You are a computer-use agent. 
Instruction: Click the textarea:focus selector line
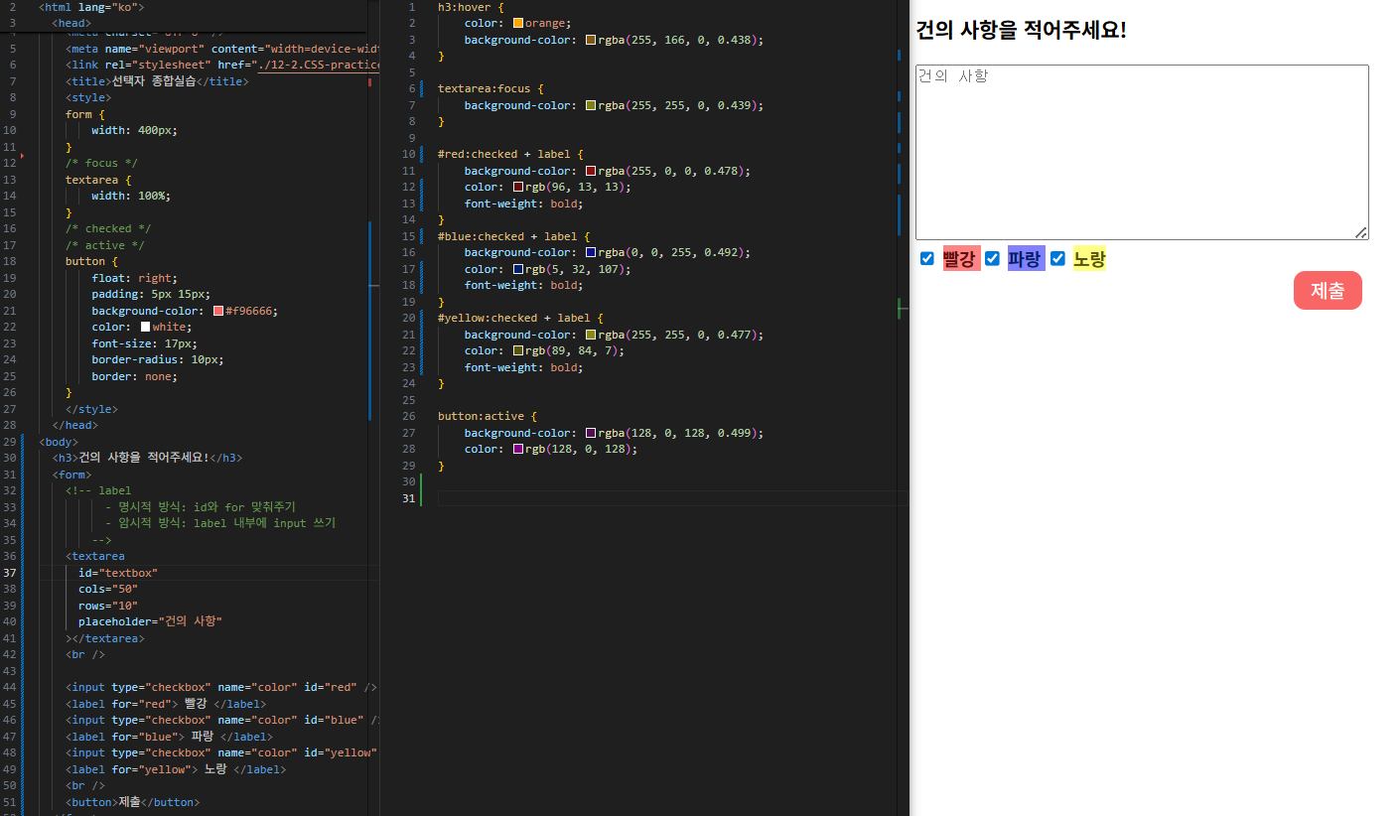[x=490, y=88]
